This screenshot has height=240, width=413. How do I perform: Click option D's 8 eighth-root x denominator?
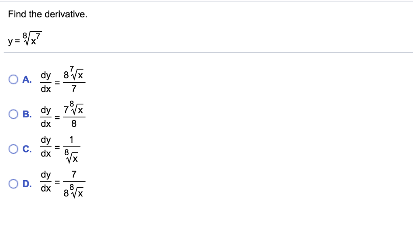(73, 191)
